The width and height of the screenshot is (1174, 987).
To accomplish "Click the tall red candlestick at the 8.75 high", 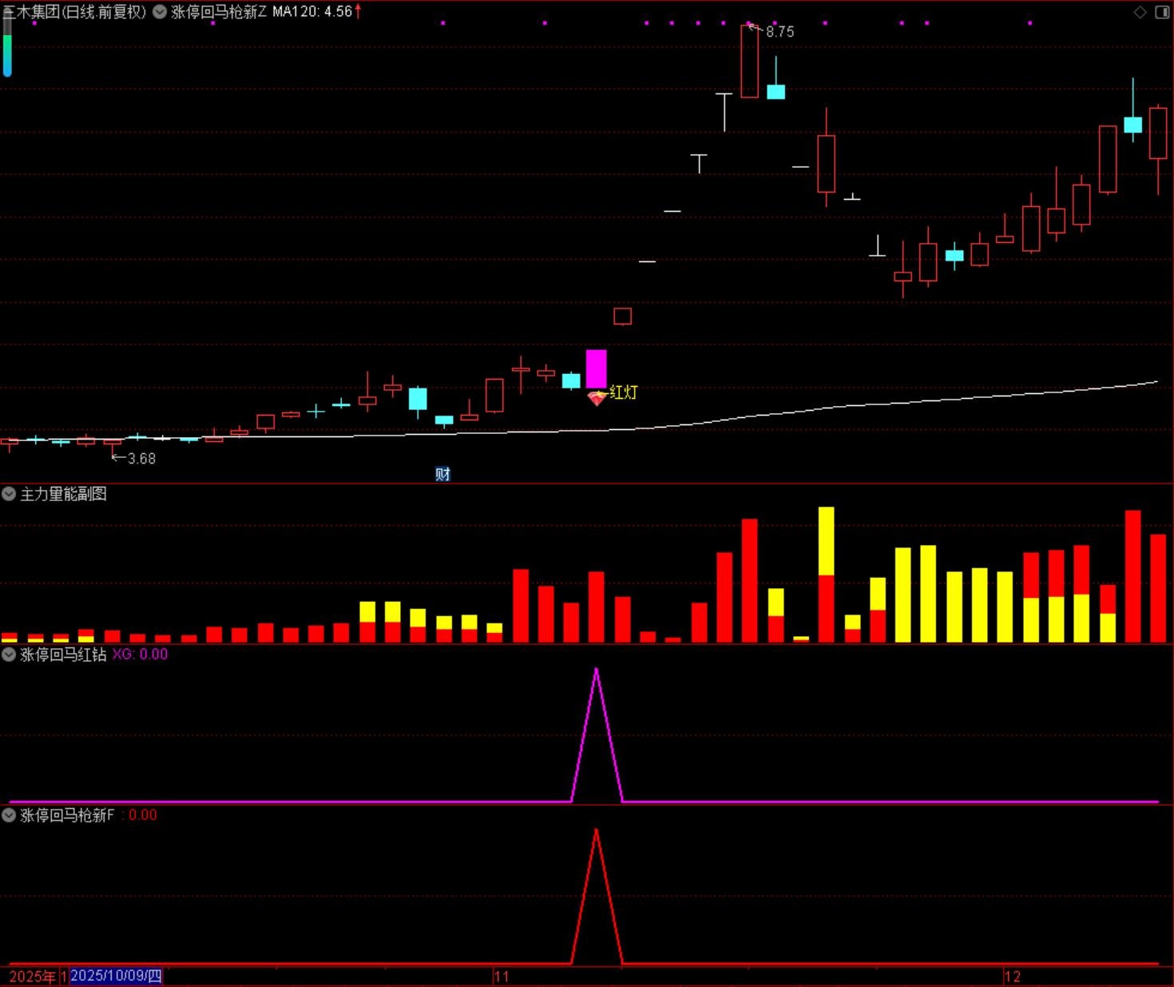I will pos(749,62).
